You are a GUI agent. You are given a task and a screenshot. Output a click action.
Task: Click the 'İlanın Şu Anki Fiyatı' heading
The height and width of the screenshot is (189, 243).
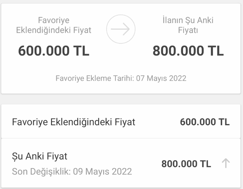pos(188,25)
